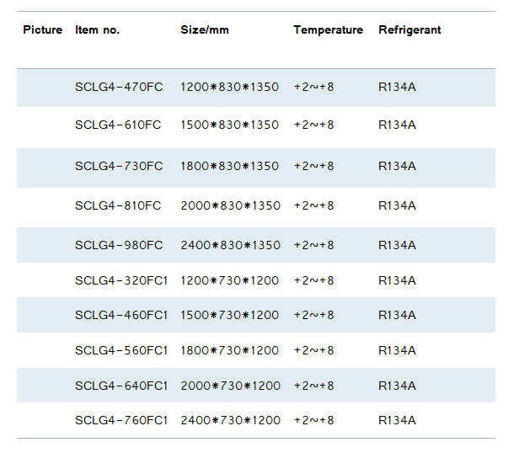Viewport: 519px width, 458px height.
Task: Click the Picture column header
Action: 43,29
